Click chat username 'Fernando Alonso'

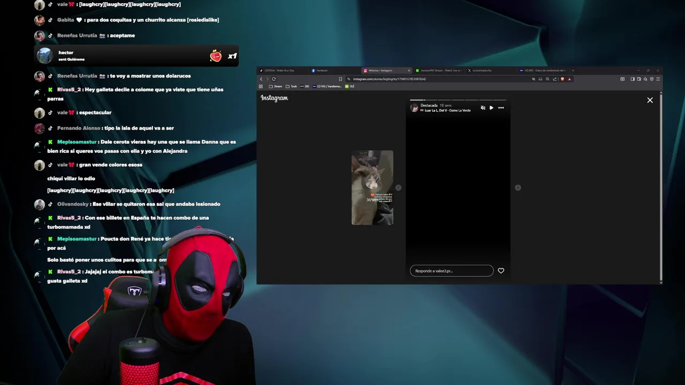pos(78,128)
